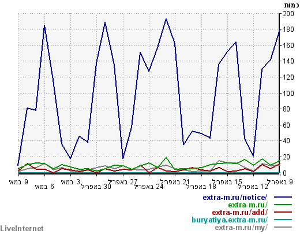Click the green extra-m.ru/ legend label
The image size is (300, 234).
point(248,205)
